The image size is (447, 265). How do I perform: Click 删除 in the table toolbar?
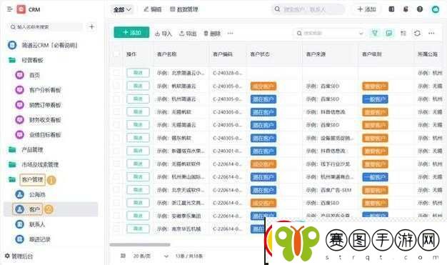coord(212,34)
